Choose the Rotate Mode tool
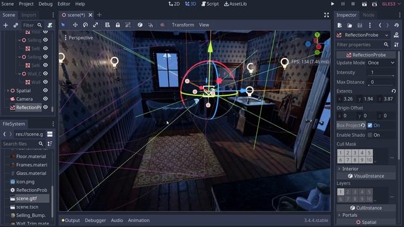 coord(85,25)
